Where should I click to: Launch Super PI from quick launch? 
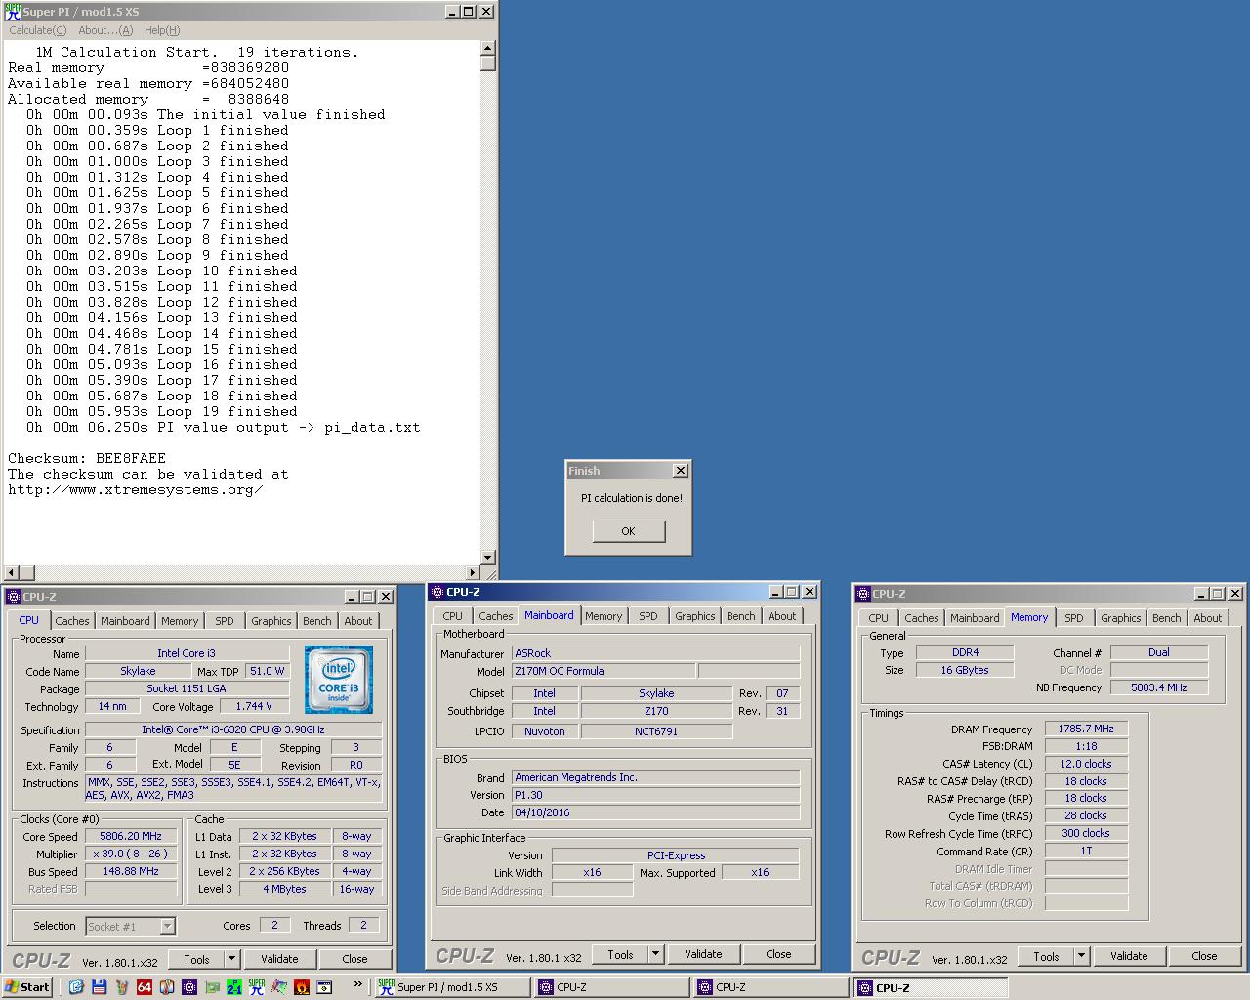(x=257, y=987)
